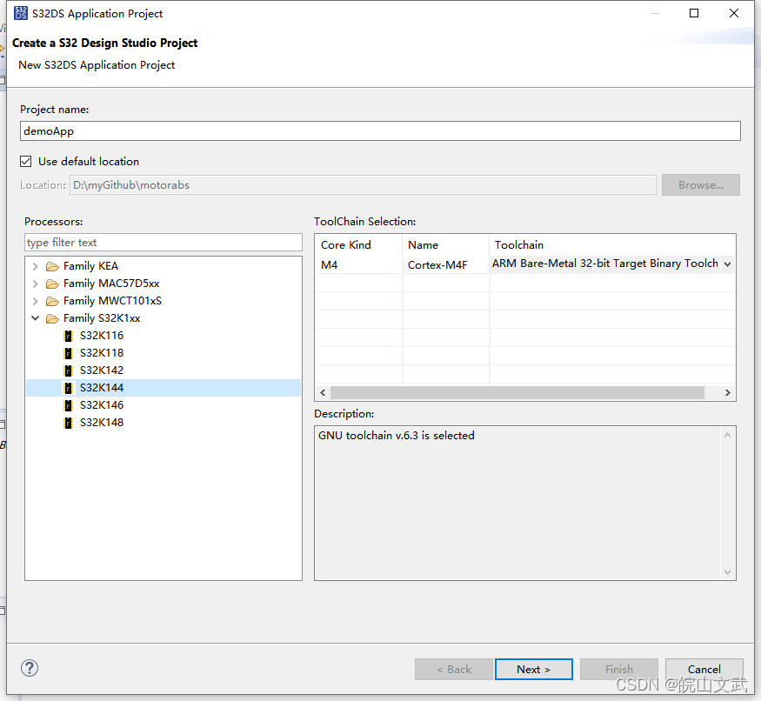Click the Core Kind column header
761x701 pixels.
coord(358,245)
